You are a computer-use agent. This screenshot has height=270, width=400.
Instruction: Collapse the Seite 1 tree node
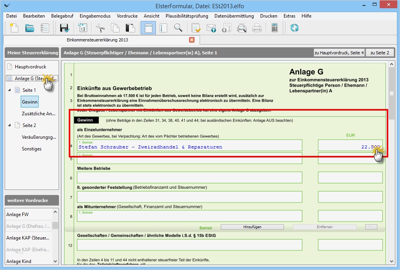9,90
